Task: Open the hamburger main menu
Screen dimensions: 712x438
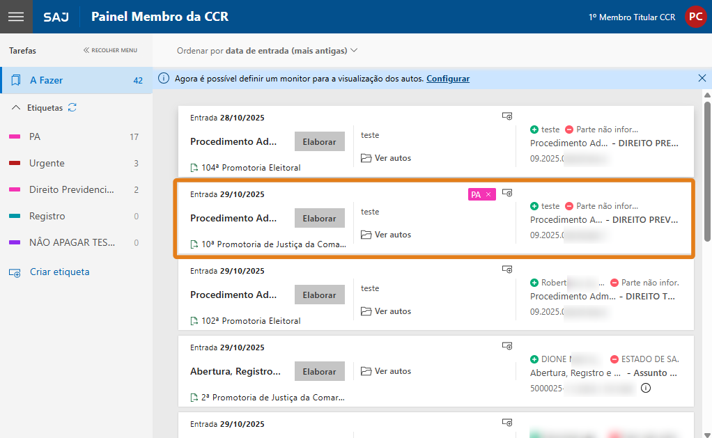Action: click(x=16, y=17)
